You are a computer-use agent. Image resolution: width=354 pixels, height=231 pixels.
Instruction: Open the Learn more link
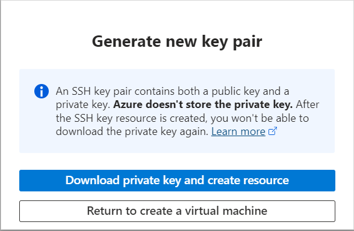(x=238, y=131)
